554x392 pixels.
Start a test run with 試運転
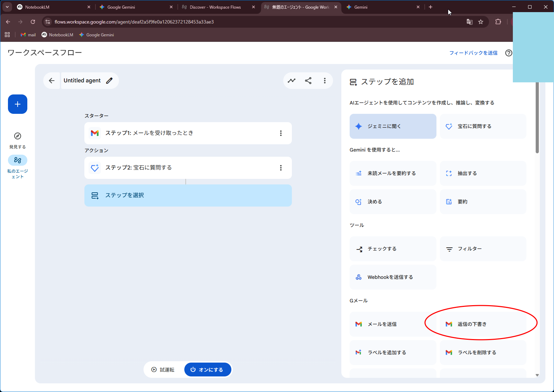(x=163, y=370)
